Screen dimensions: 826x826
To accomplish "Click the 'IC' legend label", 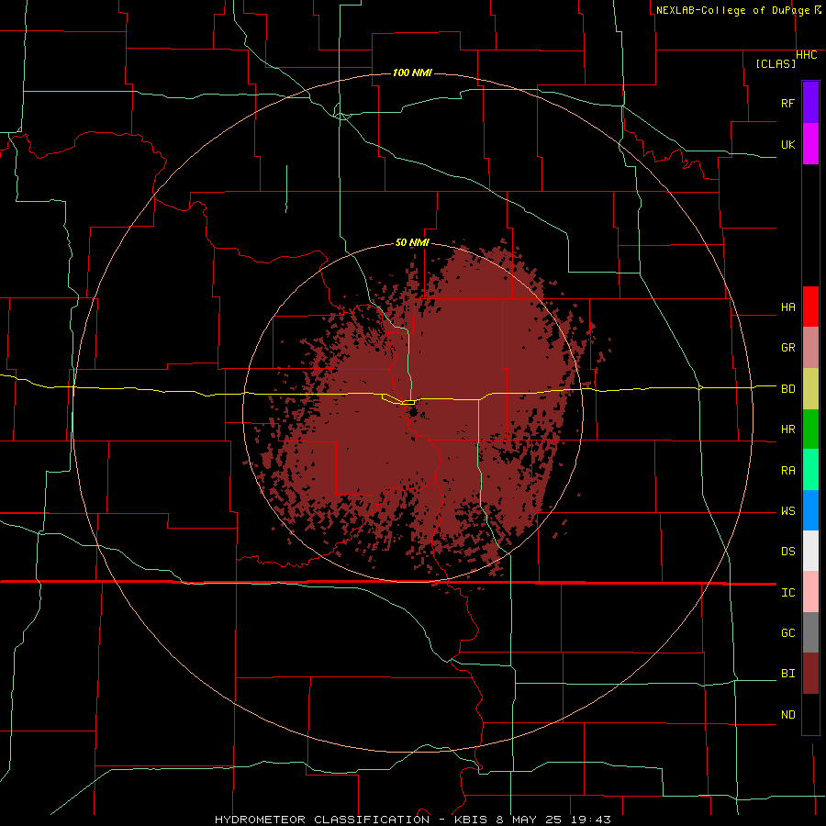I will (787, 593).
